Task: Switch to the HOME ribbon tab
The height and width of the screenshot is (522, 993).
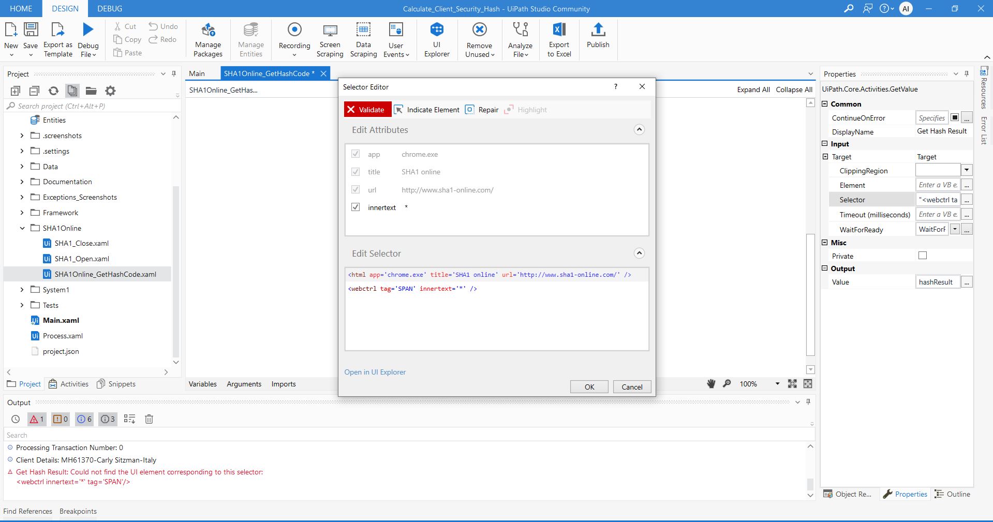Action: tap(21, 8)
